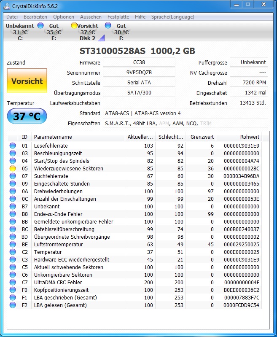Click the Betriebsstunden field 13413 Std.

pyautogui.click(x=249, y=103)
